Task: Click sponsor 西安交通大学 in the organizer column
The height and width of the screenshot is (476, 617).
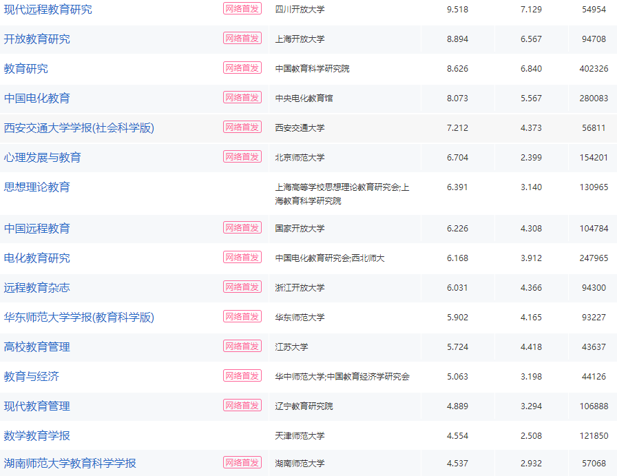Action: click(300, 127)
